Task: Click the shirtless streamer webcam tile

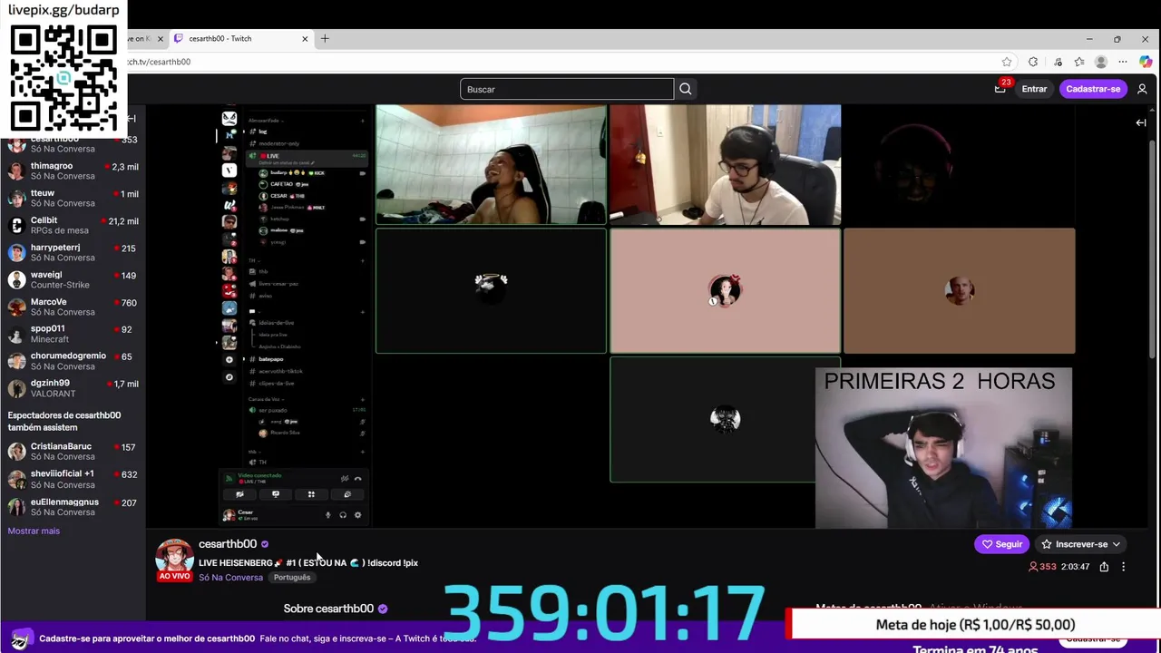Action: point(491,164)
